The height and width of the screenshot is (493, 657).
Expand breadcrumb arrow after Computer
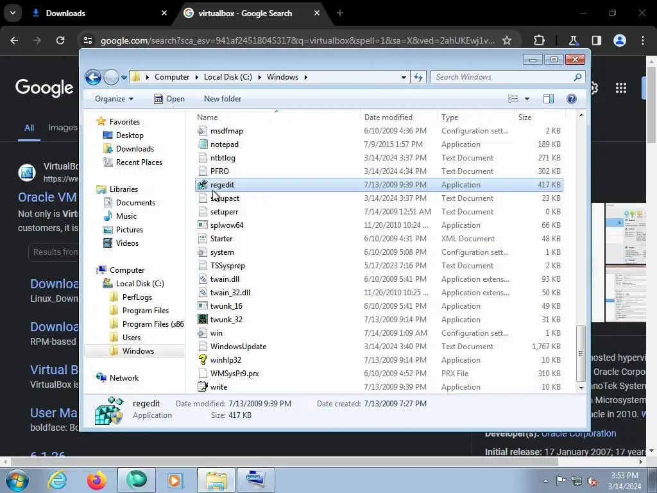[197, 77]
